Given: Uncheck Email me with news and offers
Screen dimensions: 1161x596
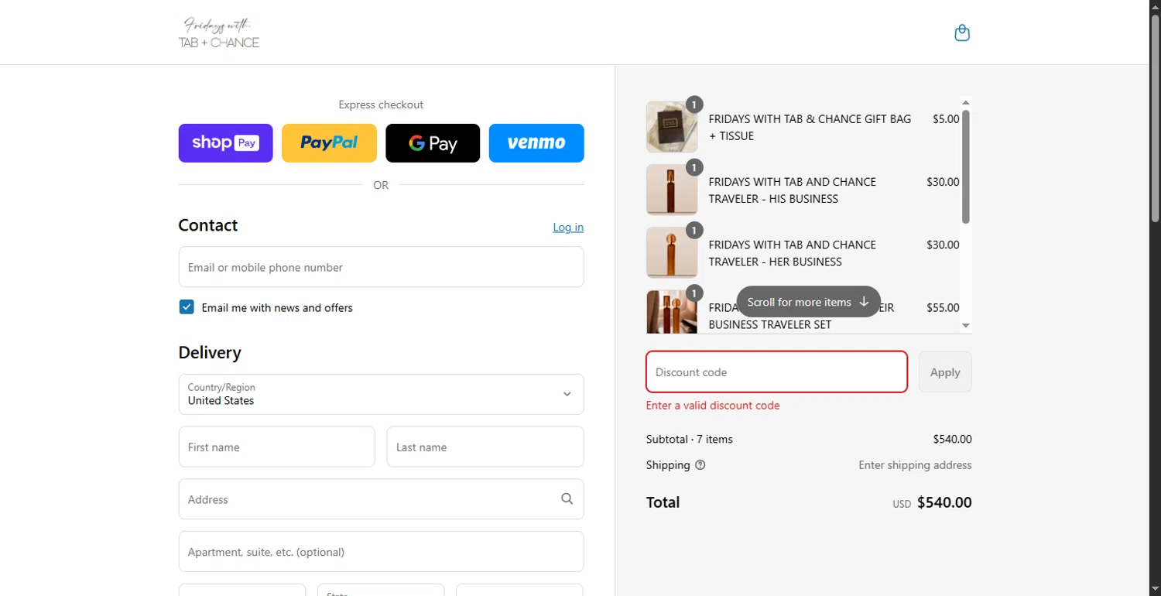Looking at the screenshot, I should click(187, 307).
